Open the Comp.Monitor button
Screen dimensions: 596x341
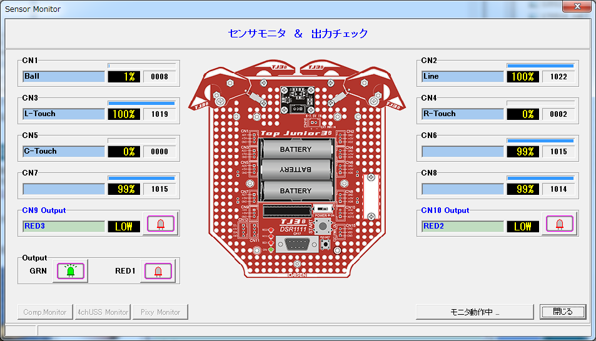45,312
